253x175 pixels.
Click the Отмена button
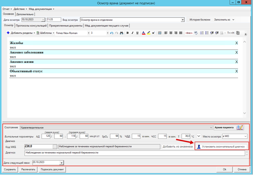[242, 169]
